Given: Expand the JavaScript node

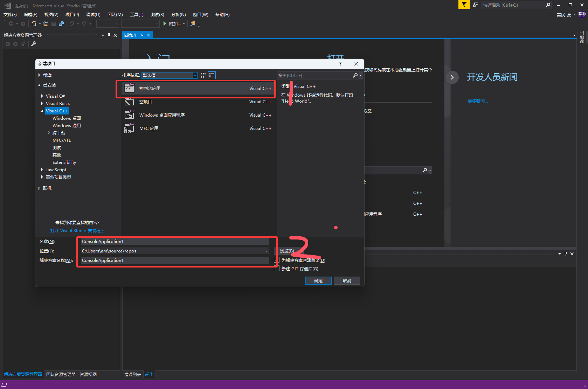Looking at the screenshot, I should (42, 169).
